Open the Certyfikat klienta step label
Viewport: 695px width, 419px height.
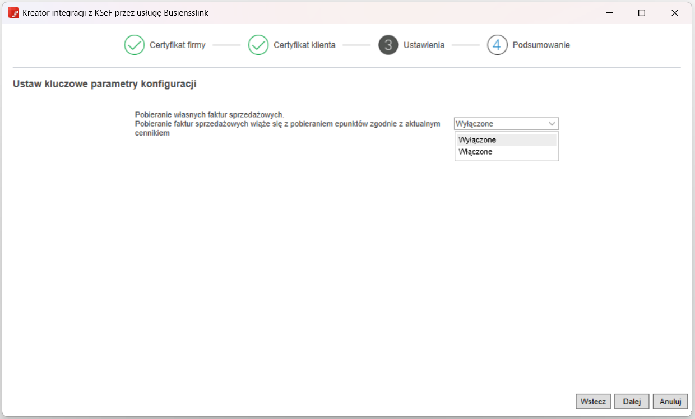[304, 45]
